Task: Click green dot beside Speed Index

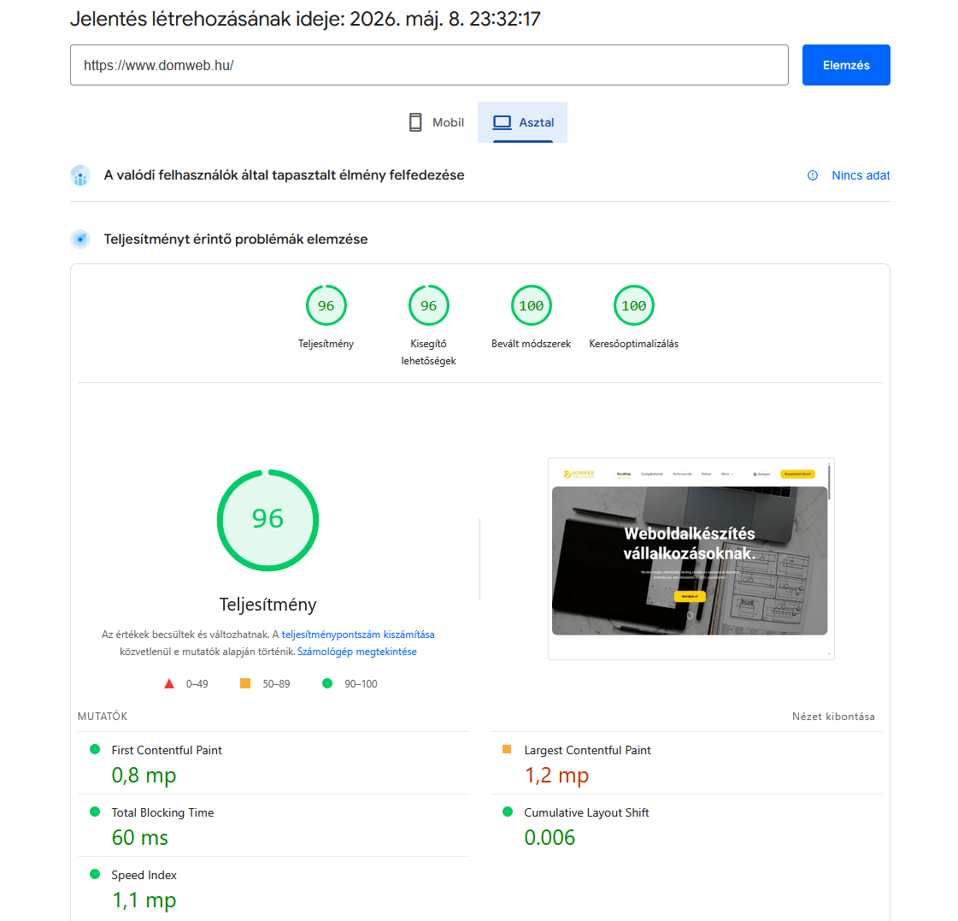Action: [x=95, y=874]
